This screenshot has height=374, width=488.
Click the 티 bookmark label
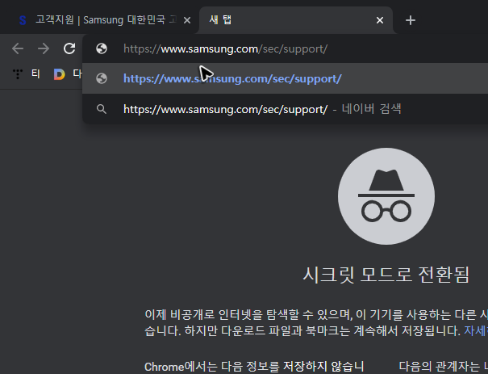[x=35, y=74]
